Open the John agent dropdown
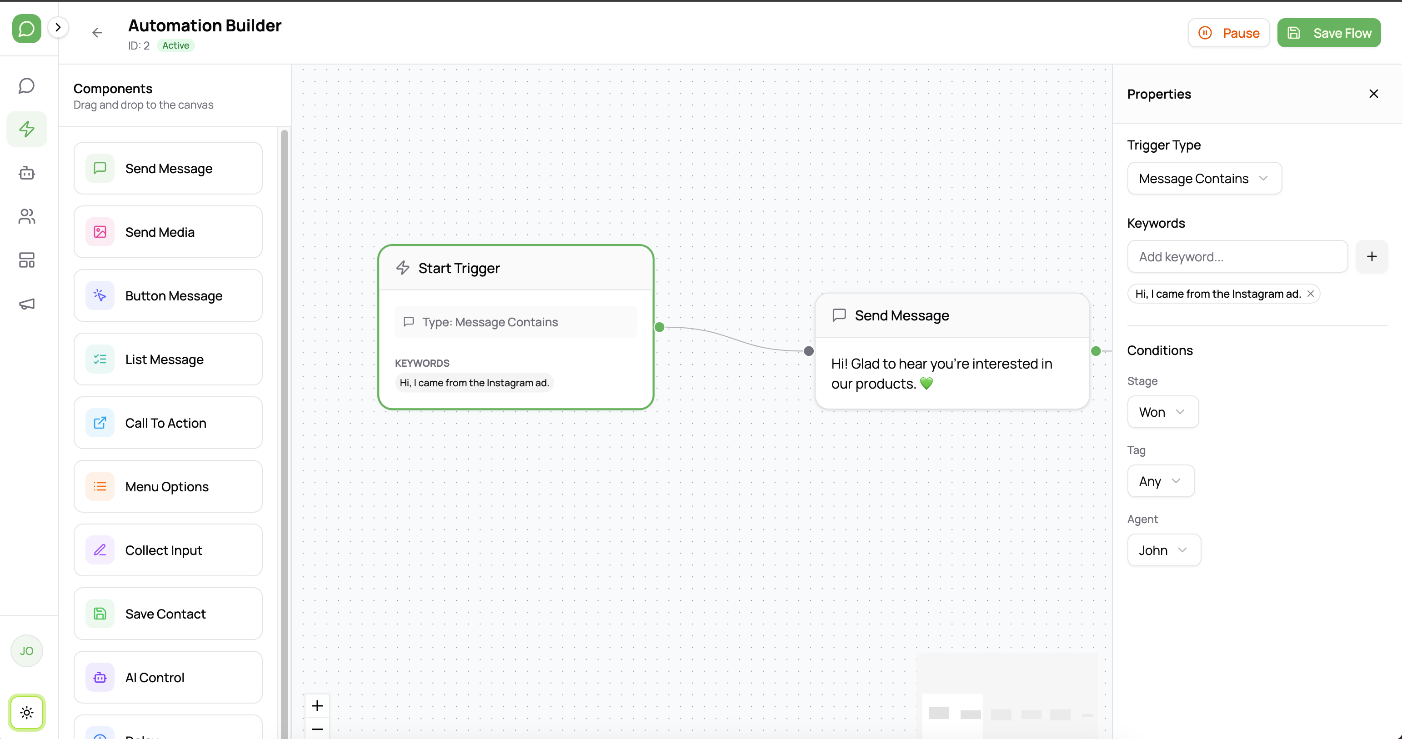 [1164, 549]
